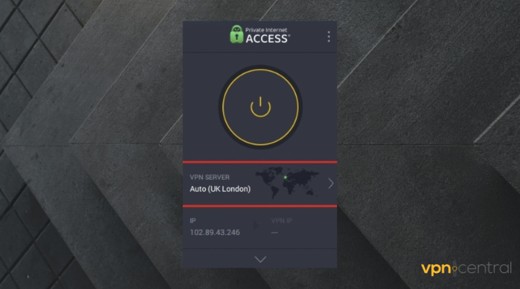Image resolution: width=520 pixels, height=289 pixels.
Task: Expand the panel with the bottom chevron
Action: [261, 259]
